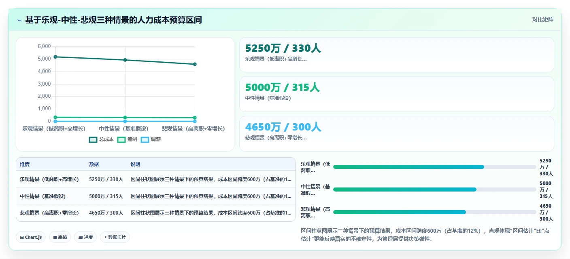Click the 总成本 data point at 乐观情景
Screen dimensions: 570x259
tap(55, 57)
